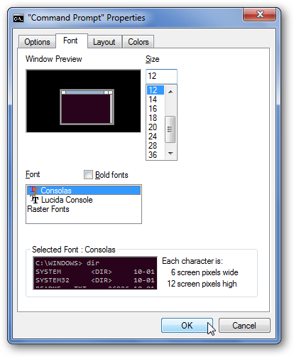This screenshot has height=357, width=294.
Task: Switch to the Options tab
Action: click(x=37, y=42)
